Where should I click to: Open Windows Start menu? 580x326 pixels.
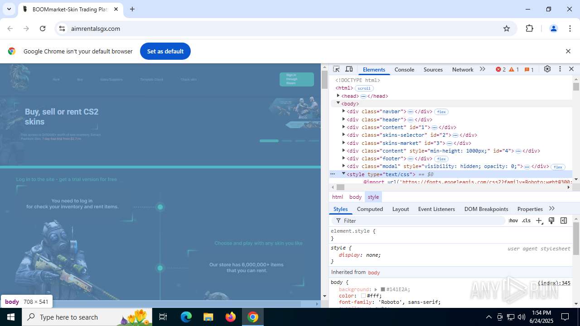click(11, 317)
